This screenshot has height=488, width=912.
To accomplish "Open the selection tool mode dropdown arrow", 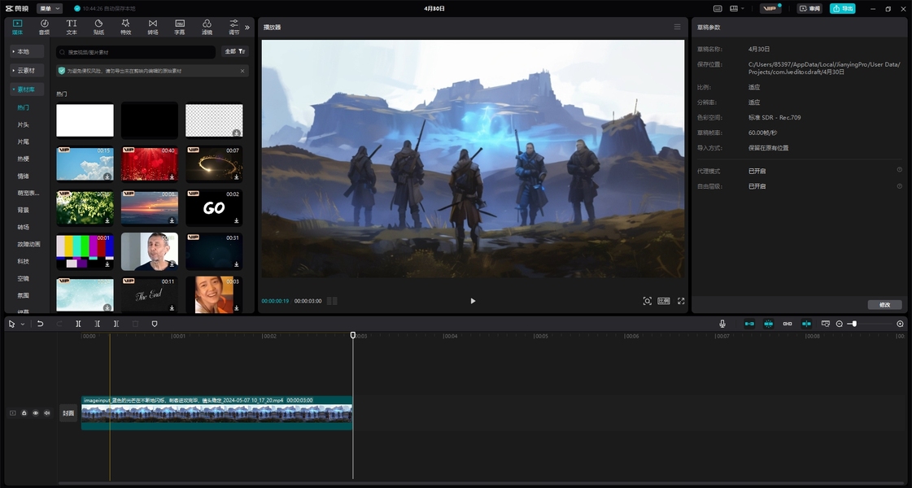I will pos(23,324).
